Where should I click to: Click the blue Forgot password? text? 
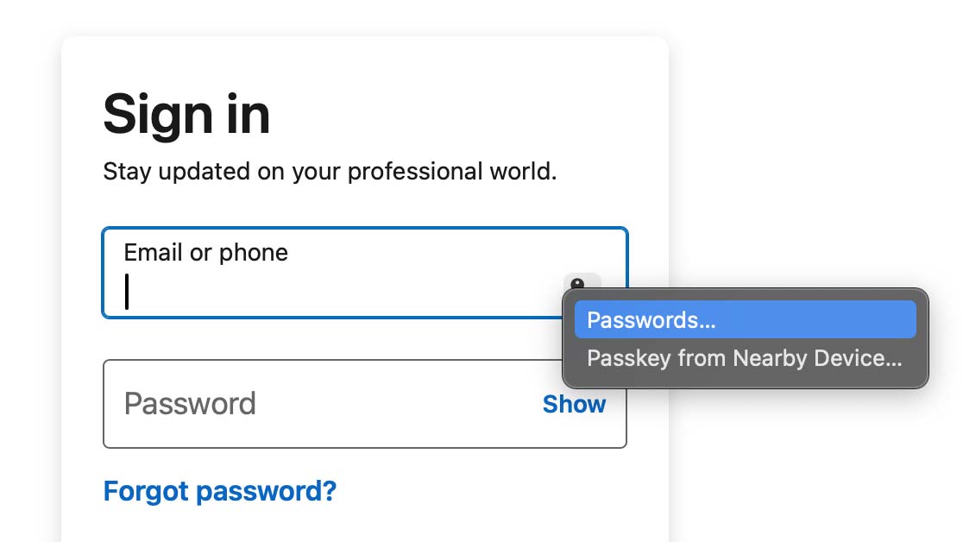pyautogui.click(x=220, y=491)
